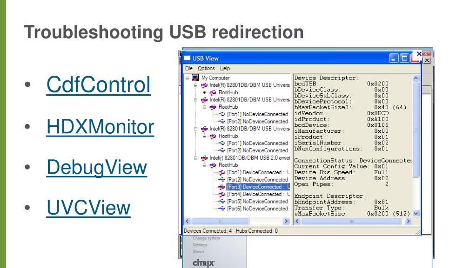Screen dimensions: 476x268
Task: Click the USB icon beside Port6
Action: point(221,209)
